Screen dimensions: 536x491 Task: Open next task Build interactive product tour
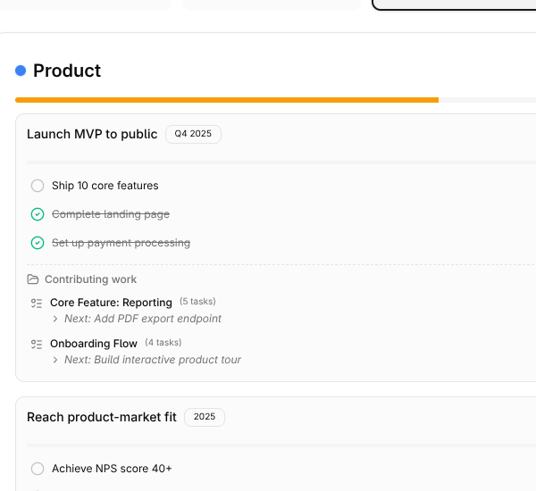[153, 360]
